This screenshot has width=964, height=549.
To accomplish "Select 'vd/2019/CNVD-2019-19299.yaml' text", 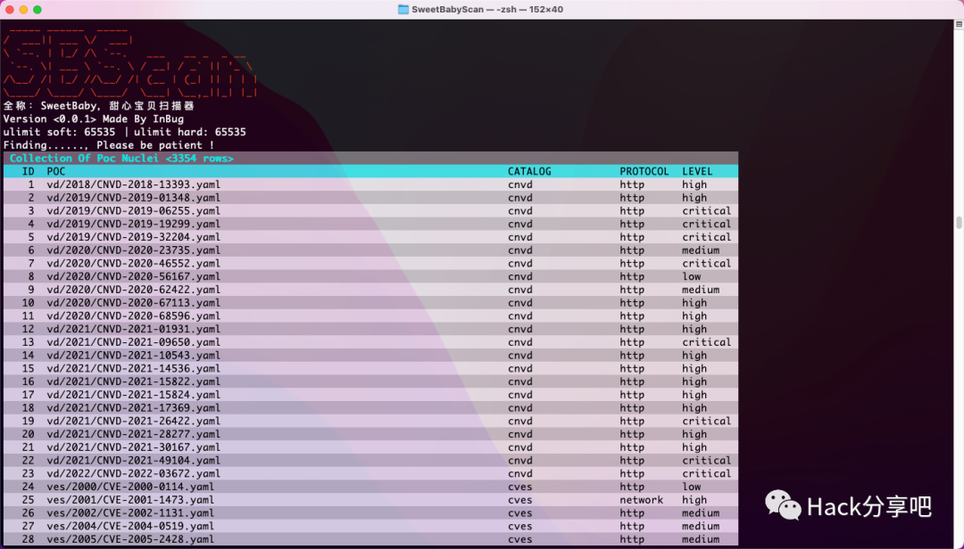I will tap(133, 224).
